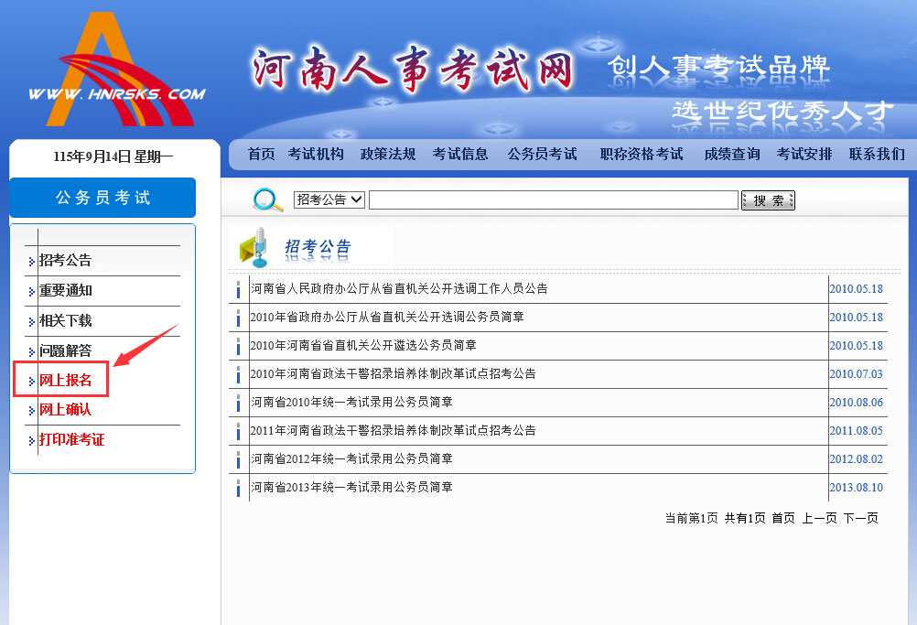Open 网上确认 link in the sidebar
917x625 pixels.
66,410
